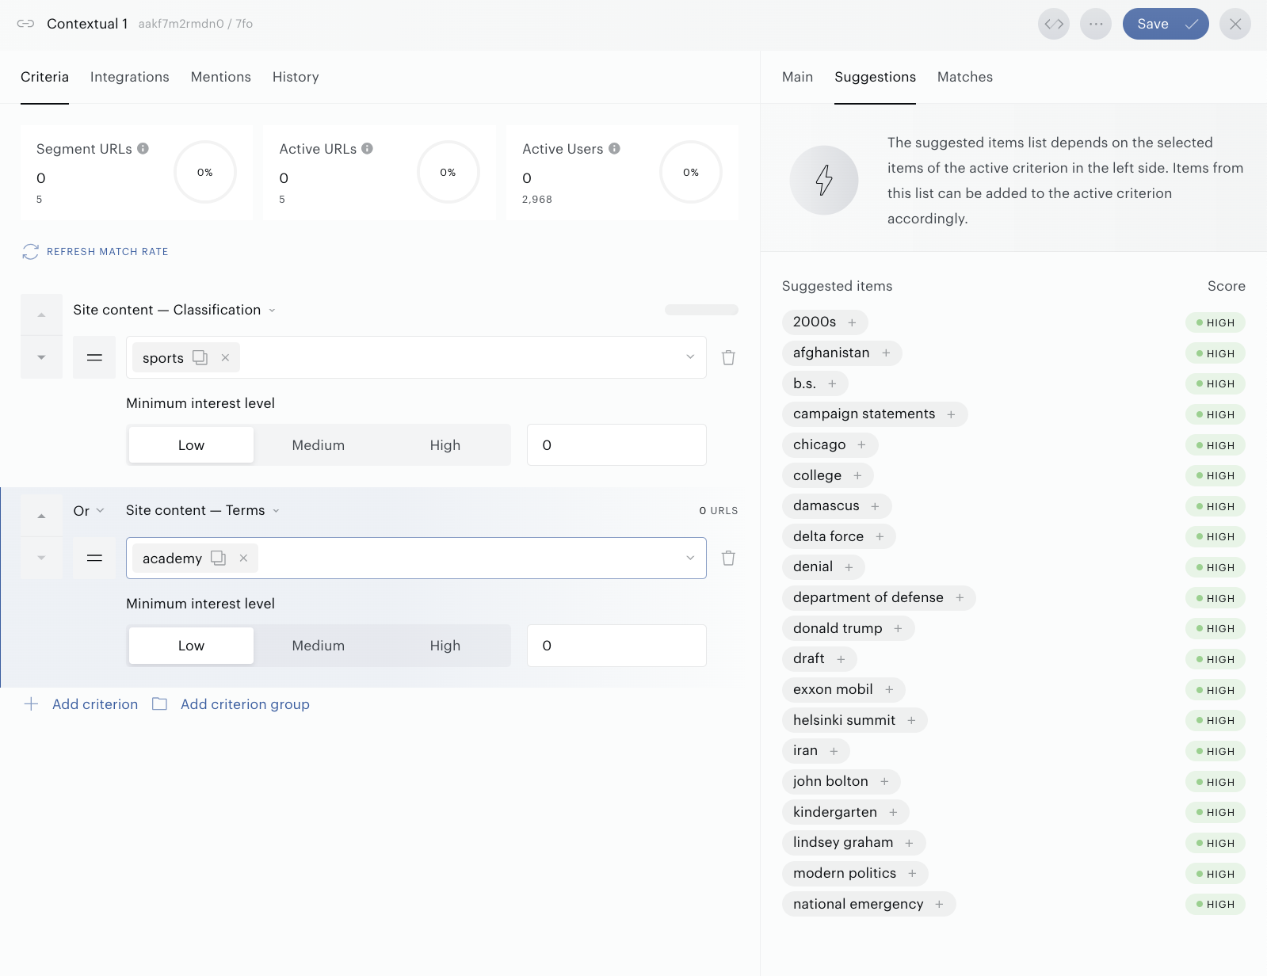Expand the Or operator dropdown
This screenshot has width=1267, height=976.
pyautogui.click(x=89, y=511)
